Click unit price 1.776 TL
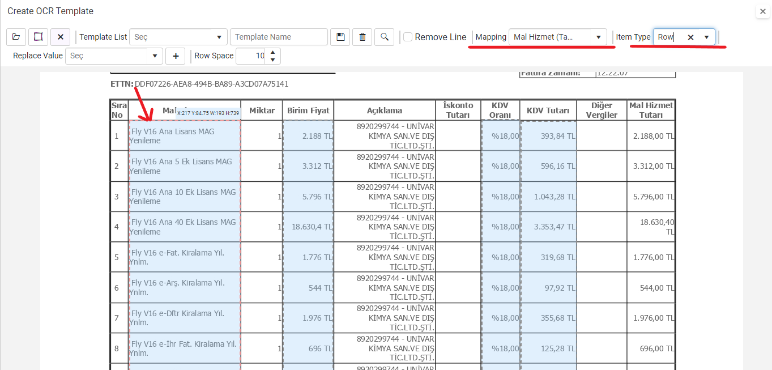This screenshot has height=370, width=772. pos(317,257)
